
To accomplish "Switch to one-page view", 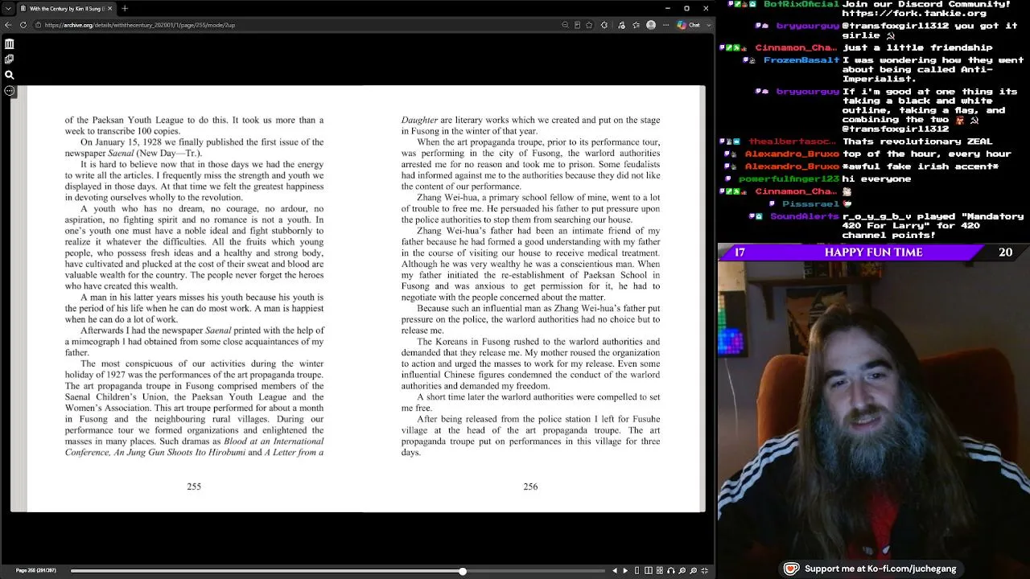I will [637, 571].
